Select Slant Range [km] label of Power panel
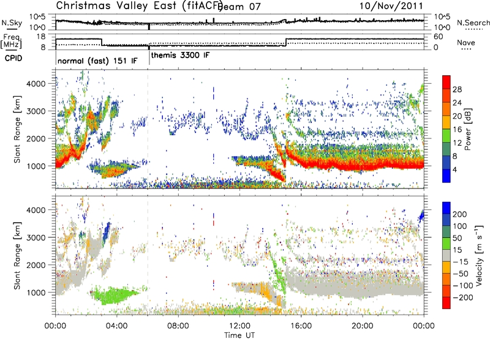This screenshot has width=490, height=339. click(17, 129)
